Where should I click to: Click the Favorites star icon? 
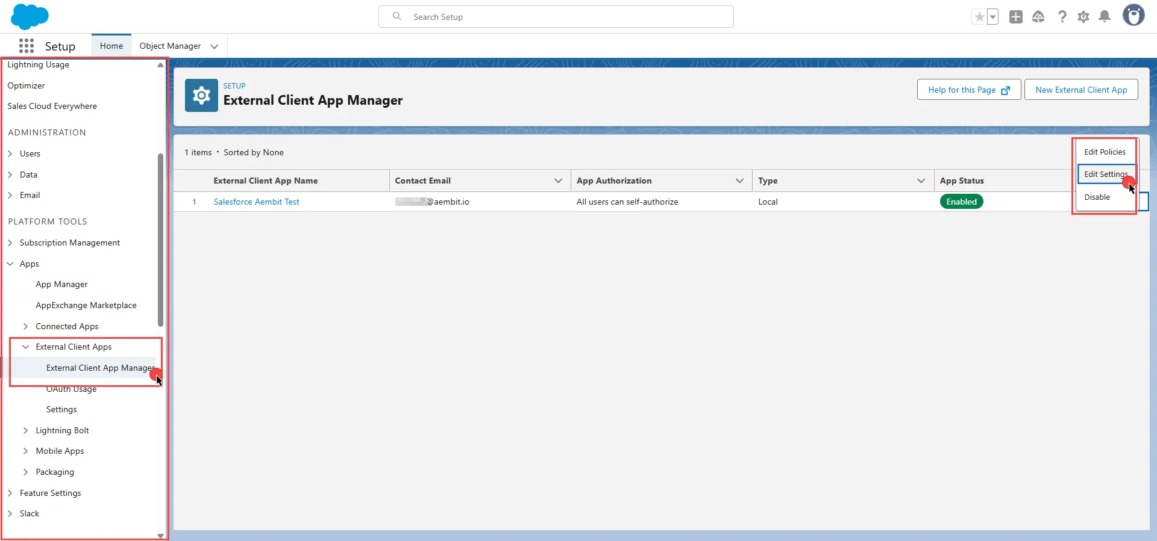click(979, 17)
